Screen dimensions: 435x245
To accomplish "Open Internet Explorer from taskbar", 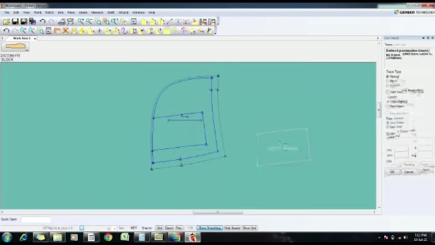I will point(24,237).
